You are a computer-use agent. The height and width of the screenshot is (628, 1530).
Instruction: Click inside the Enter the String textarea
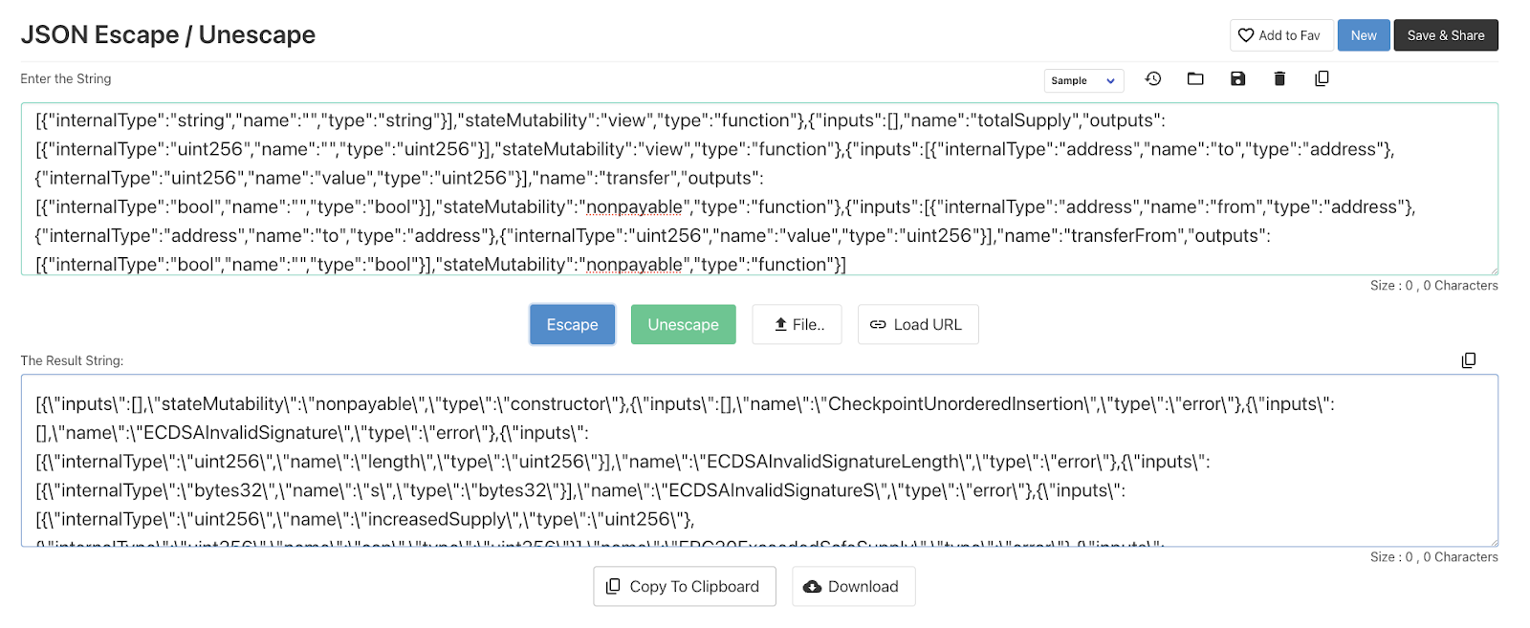[x=759, y=189]
